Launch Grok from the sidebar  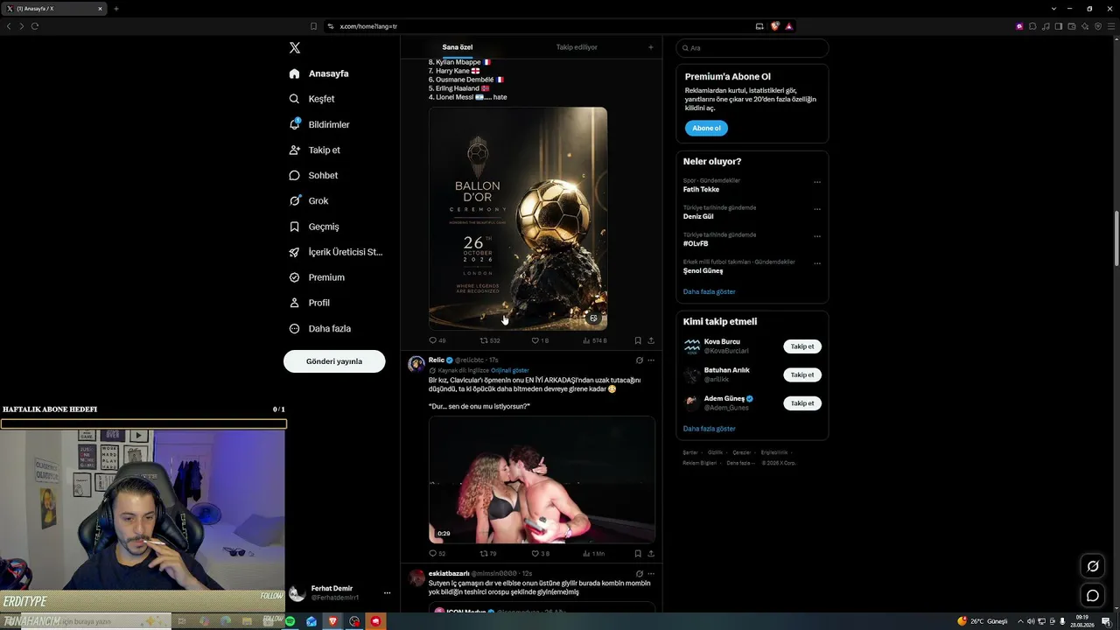(309, 200)
